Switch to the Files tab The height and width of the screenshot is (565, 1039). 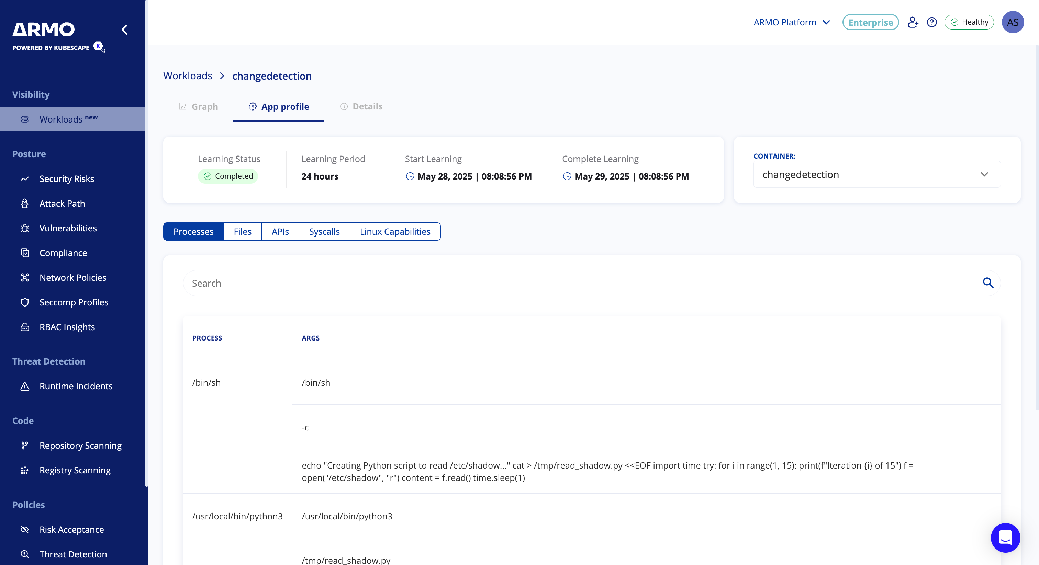(243, 232)
